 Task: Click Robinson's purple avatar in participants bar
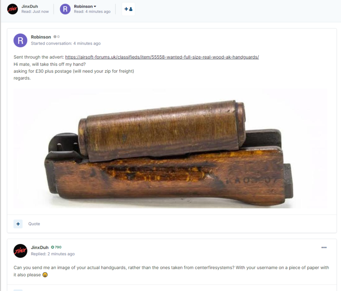pyautogui.click(x=65, y=9)
